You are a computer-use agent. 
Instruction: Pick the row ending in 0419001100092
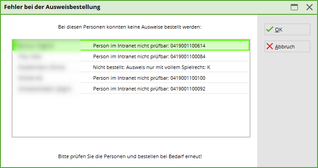tap(131, 88)
